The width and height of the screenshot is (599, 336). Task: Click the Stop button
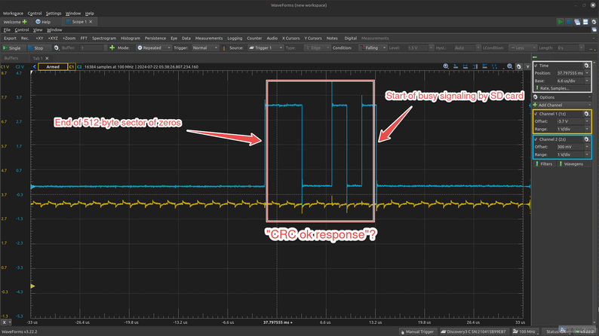[36, 47]
